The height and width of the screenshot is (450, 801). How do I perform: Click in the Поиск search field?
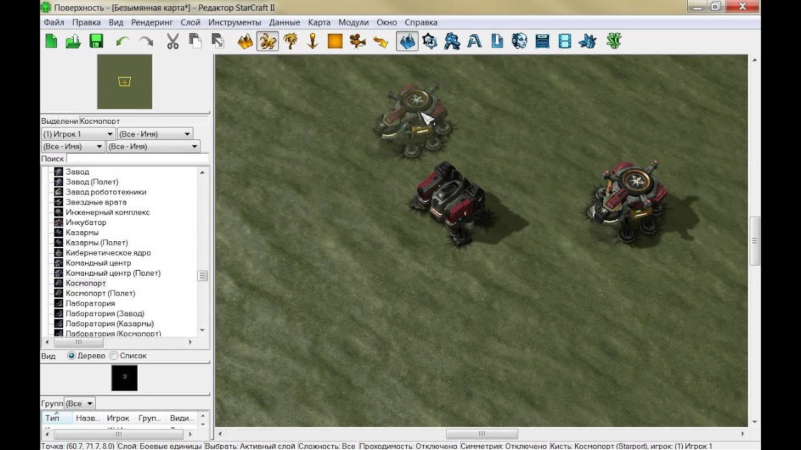pos(138,159)
